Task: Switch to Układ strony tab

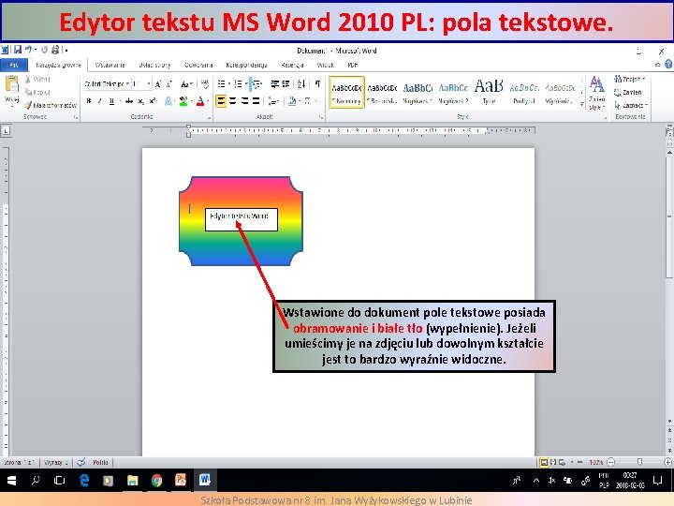Action: click(154, 65)
